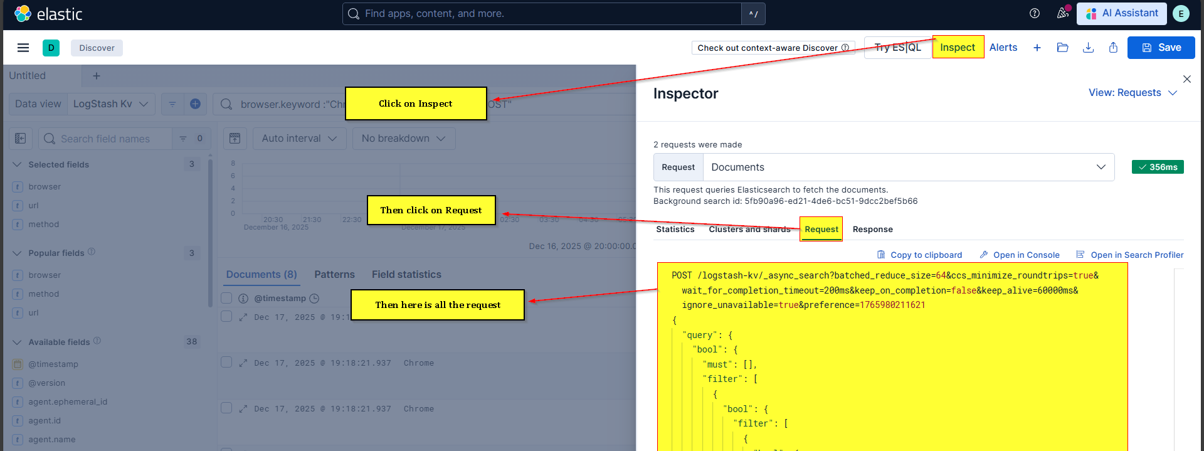
Task: Expand the Documents request selector
Action: 908,167
